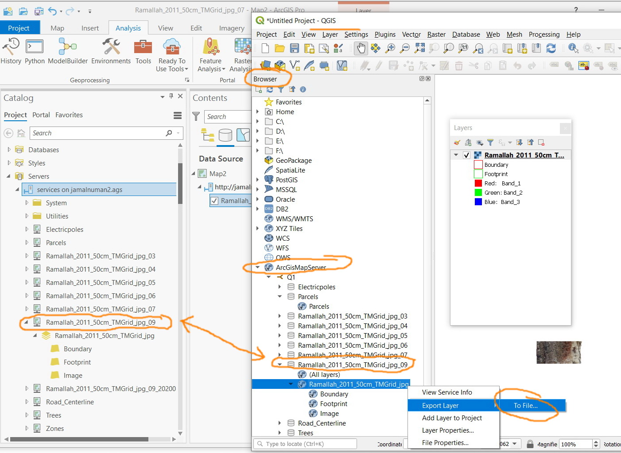Select the Zoom Out magnifier in QGIS
Screen dimensions: 621x453
tap(405, 48)
